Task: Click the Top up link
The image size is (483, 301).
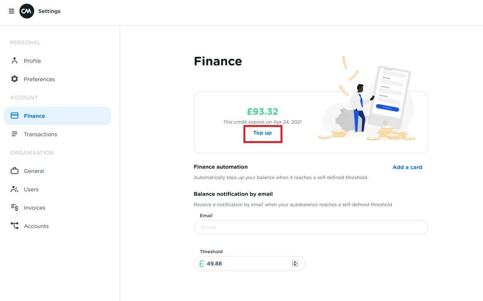Action: [x=263, y=133]
